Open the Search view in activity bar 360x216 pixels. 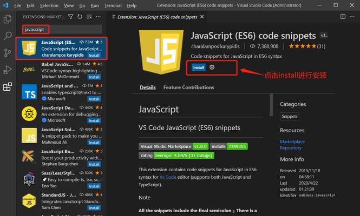point(8,36)
